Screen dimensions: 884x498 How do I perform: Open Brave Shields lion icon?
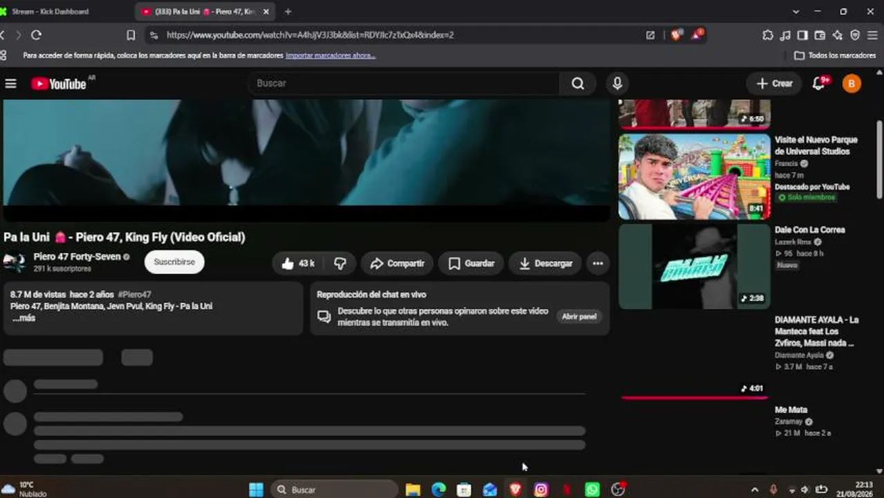(x=676, y=35)
